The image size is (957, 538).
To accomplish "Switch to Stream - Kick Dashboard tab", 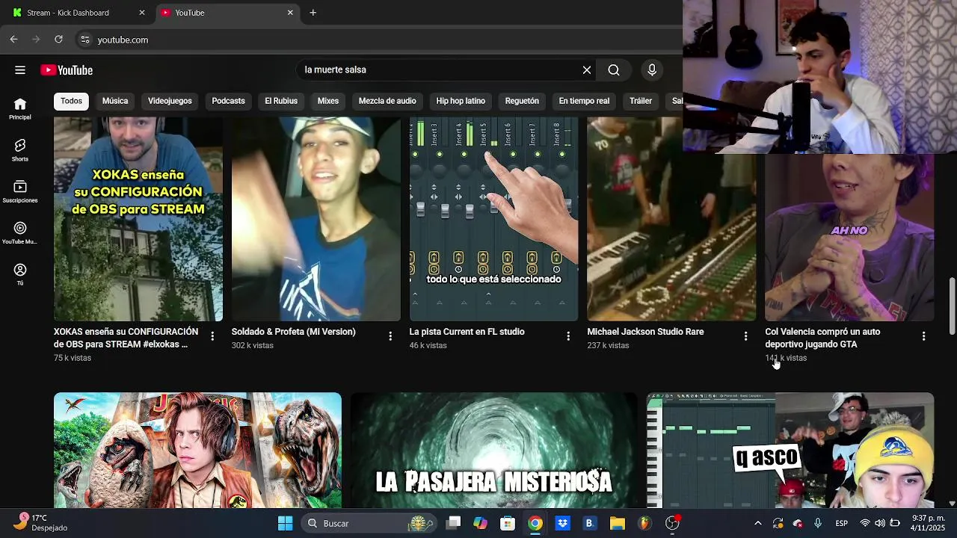I will tap(77, 13).
